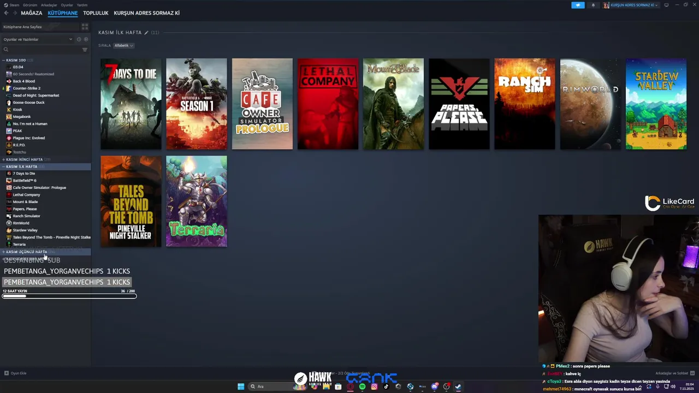Open the Alfabetik sort dropdown
Image resolution: width=699 pixels, height=393 pixels.
coord(123,45)
